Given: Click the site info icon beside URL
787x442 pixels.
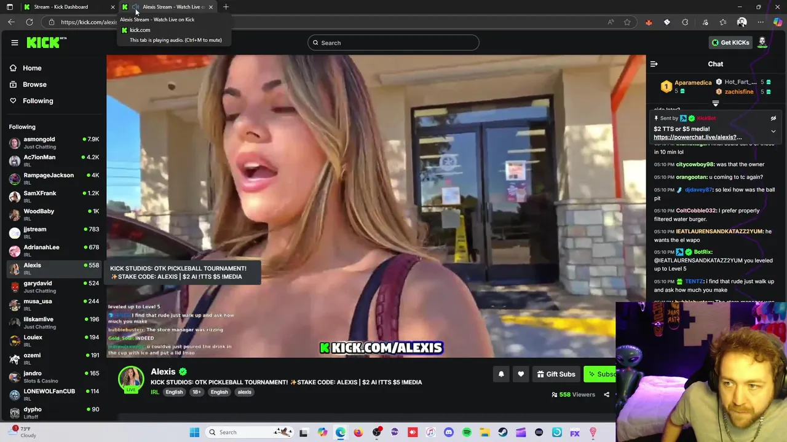Looking at the screenshot, I should click(x=52, y=22).
